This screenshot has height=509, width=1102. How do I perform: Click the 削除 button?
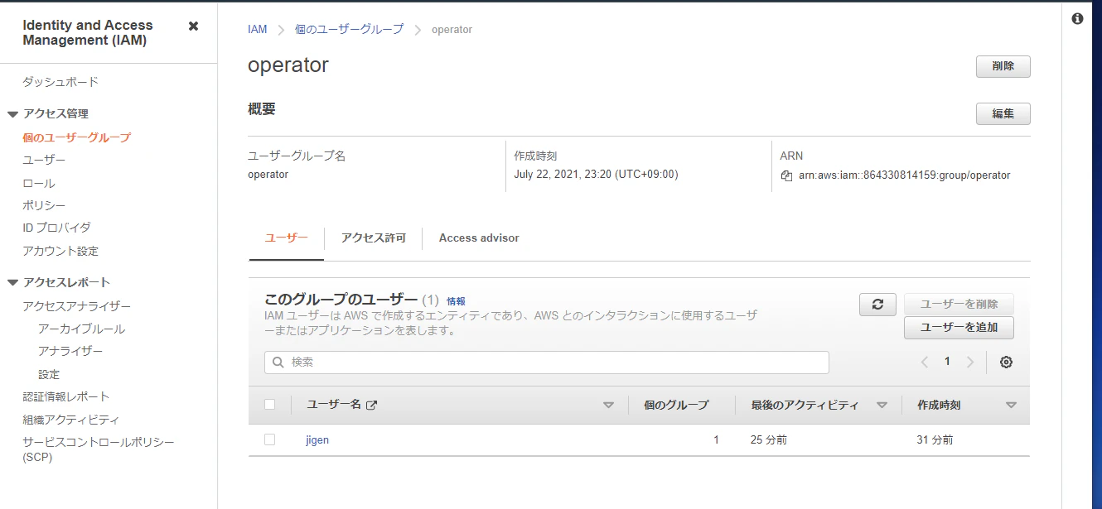click(x=1003, y=66)
